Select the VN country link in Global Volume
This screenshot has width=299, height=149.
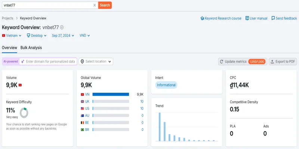pyautogui.click(x=87, y=95)
